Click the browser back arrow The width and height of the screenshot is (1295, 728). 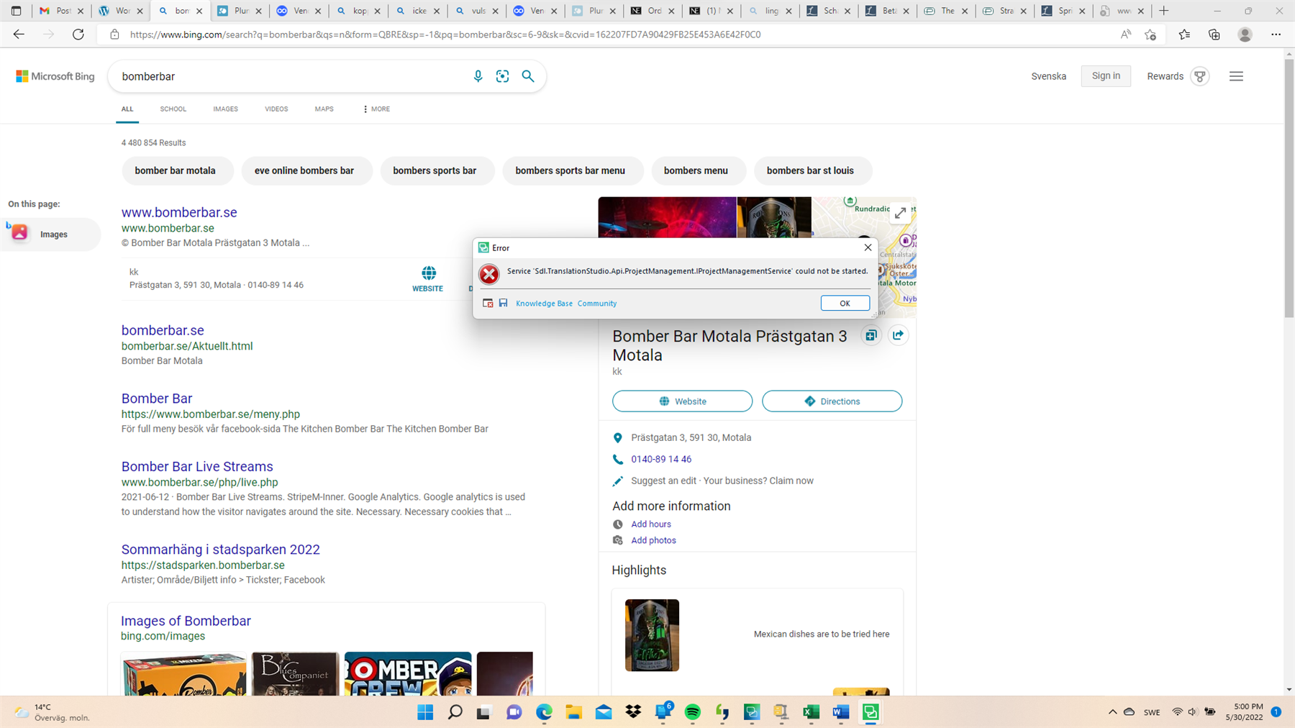[x=19, y=34]
